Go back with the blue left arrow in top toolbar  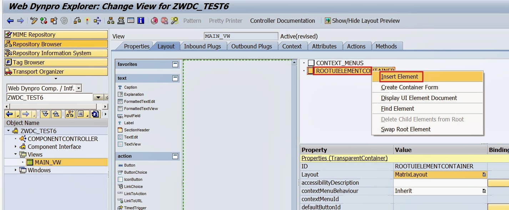(10, 21)
